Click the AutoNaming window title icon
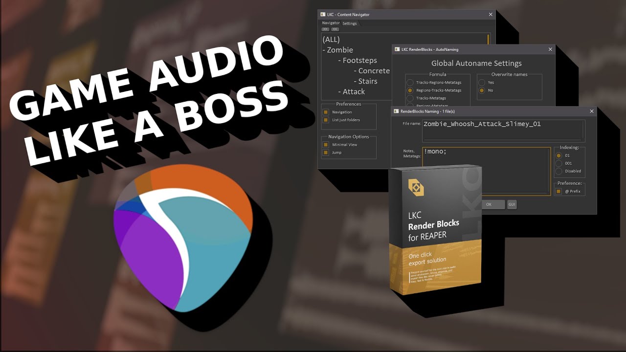This screenshot has height=352, width=626. point(397,49)
